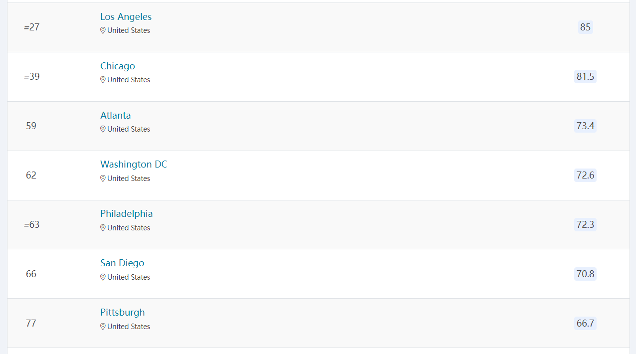The width and height of the screenshot is (636, 354).
Task: Click location pin icon under Pittsburgh
Action: tap(103, 327)
